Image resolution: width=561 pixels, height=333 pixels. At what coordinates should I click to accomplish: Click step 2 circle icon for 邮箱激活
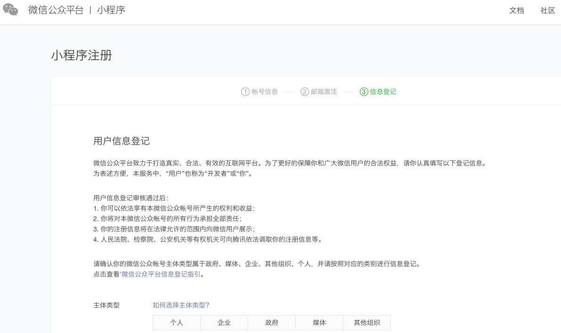pyautogui.click(x=304, y=92)
